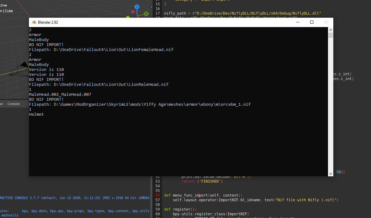The height and width of the screenshot is (218, 371).
Task: Click the viewport gizmo Z axis handle
Action: pos(137,7)
